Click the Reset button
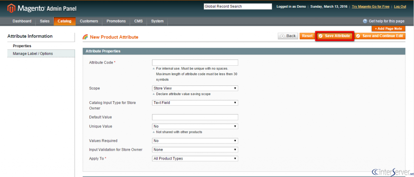The image size is (414, 177). (x=307, y=36)
